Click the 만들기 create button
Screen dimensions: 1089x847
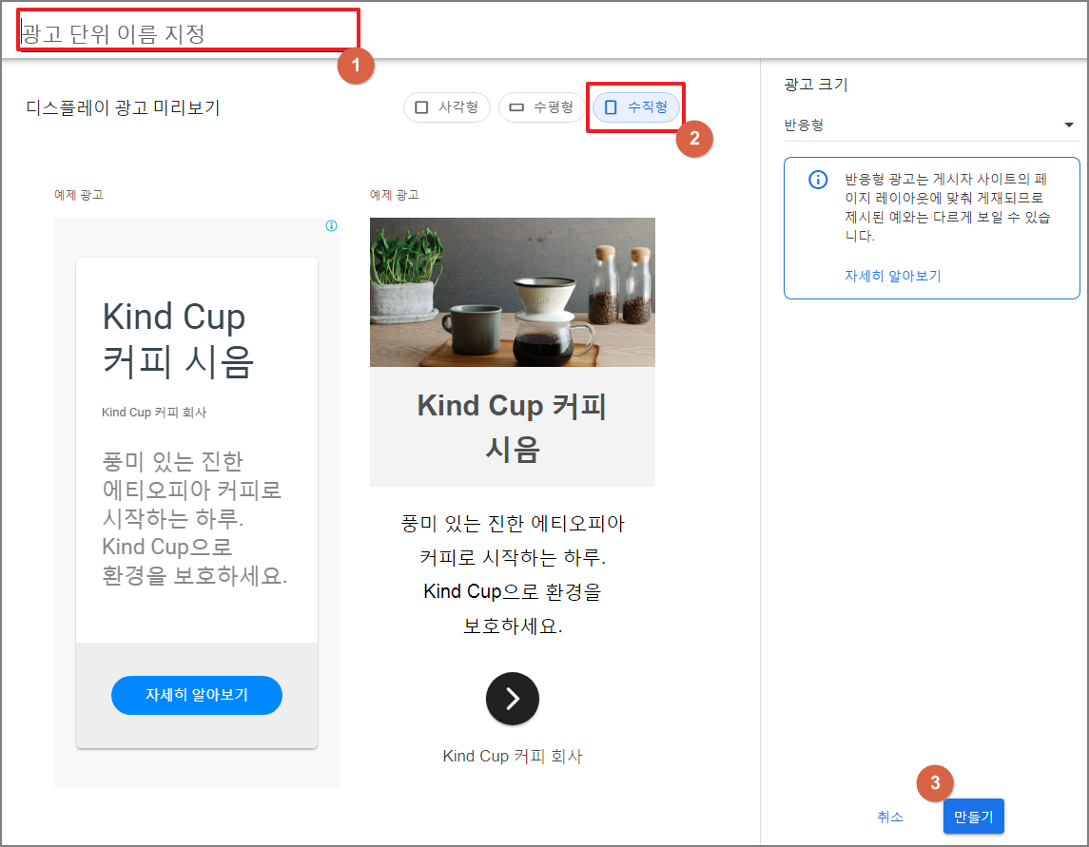(973, 816)
